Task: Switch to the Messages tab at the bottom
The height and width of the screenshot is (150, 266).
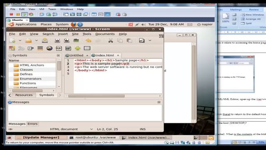Action: click(x=17, y=124)
